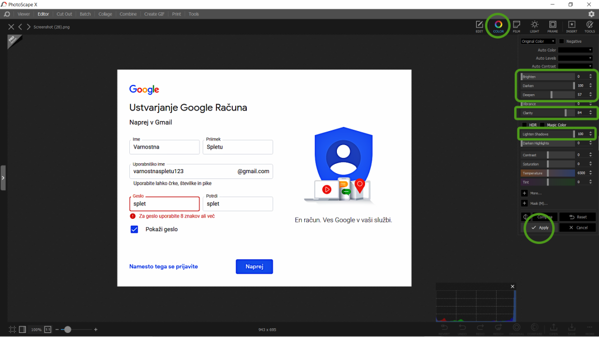Open the Auto Contrast dropdown
599x337 pixels.
click(576, 66)
